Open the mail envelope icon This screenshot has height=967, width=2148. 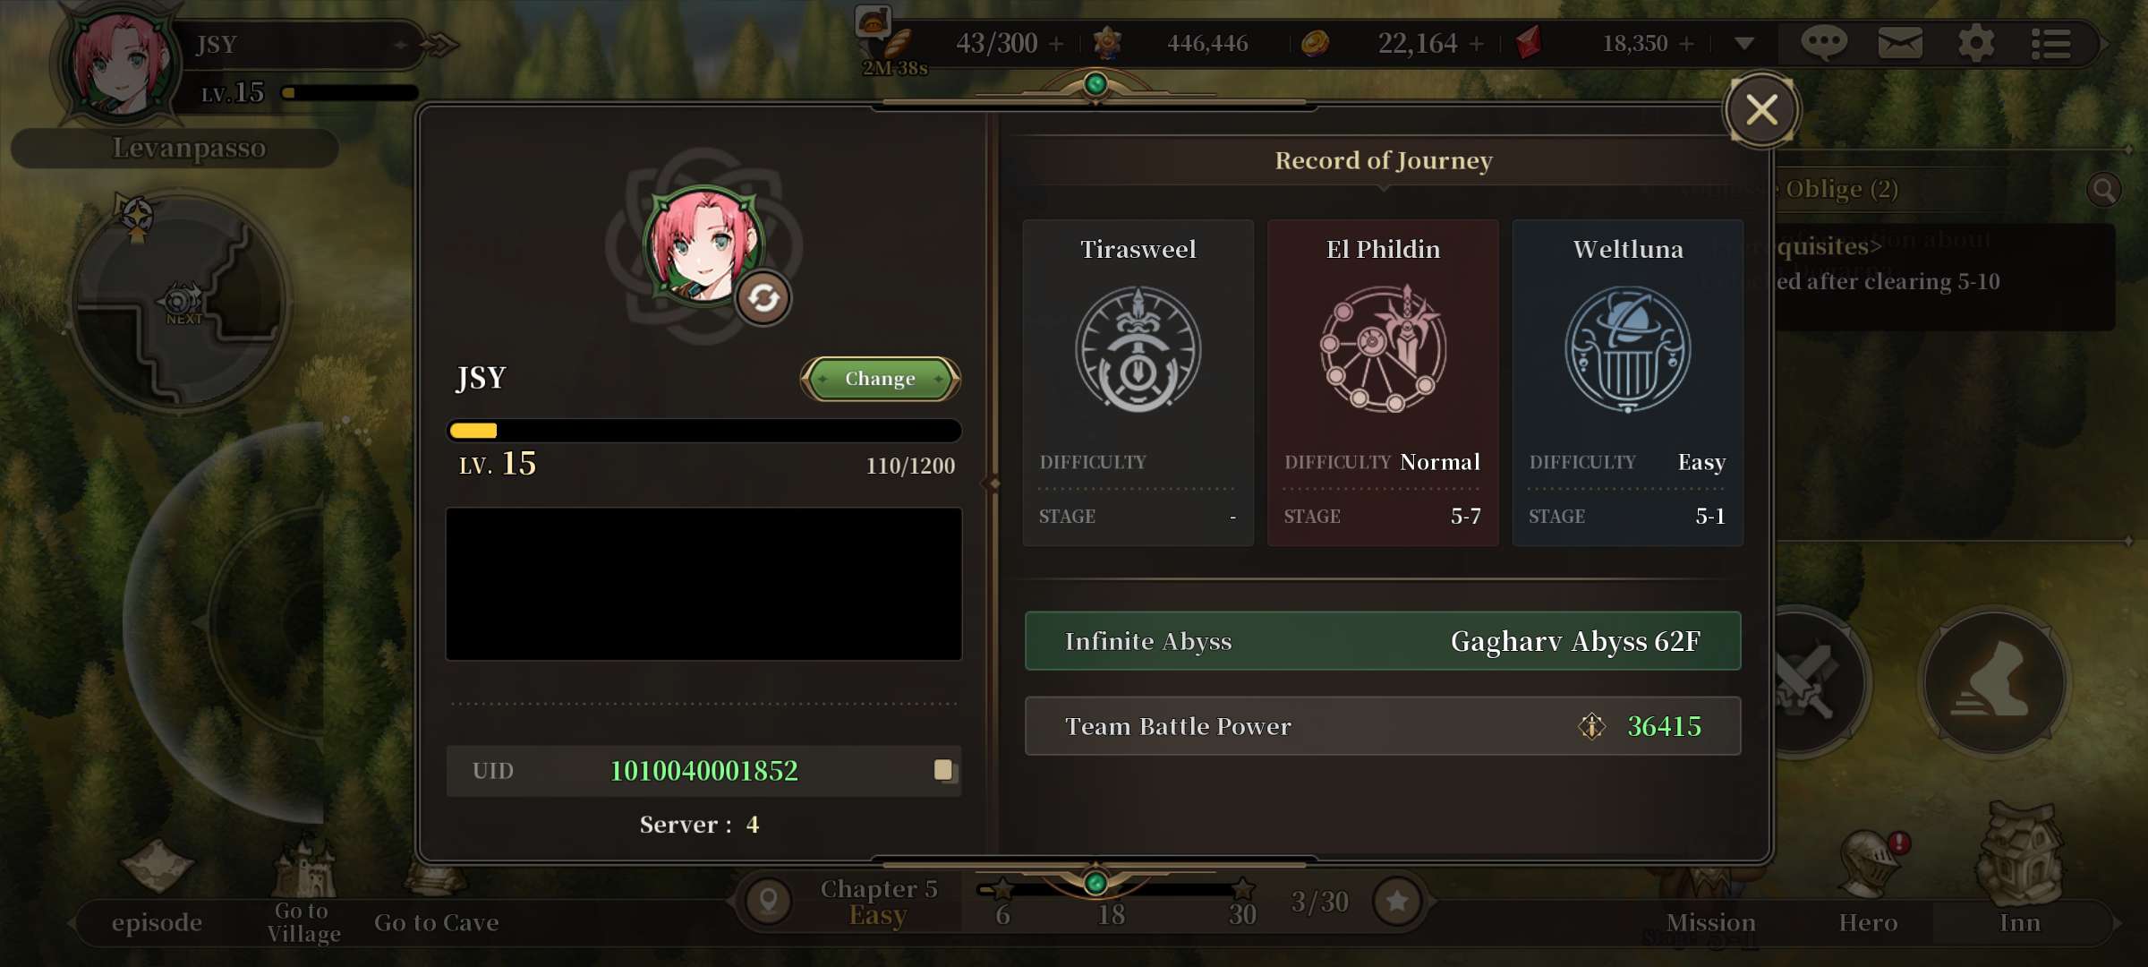click(x=1900, y=42)
